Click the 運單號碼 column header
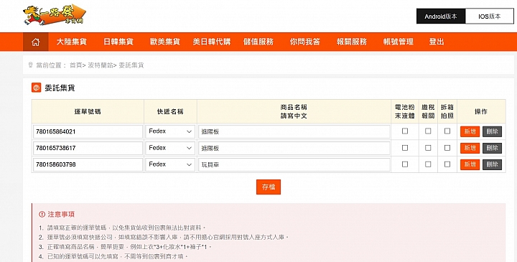517x262 pixels. point(88,112)
